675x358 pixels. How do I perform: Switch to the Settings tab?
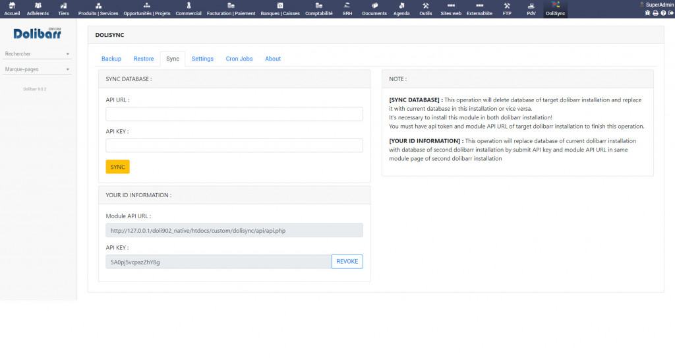[202, 59]
